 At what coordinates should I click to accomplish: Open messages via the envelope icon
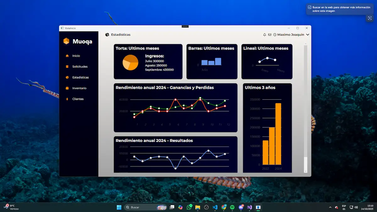[x=270, y=35]
